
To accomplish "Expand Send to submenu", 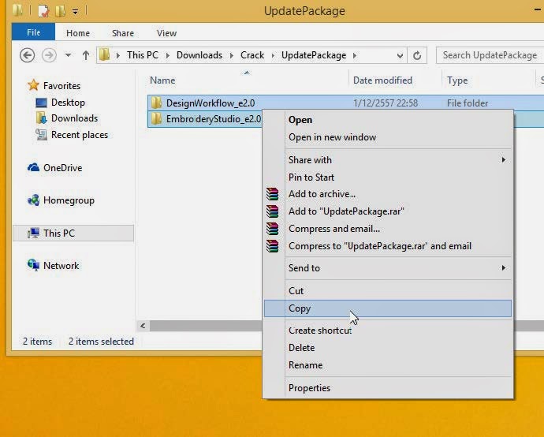I will tap(388, 268).
